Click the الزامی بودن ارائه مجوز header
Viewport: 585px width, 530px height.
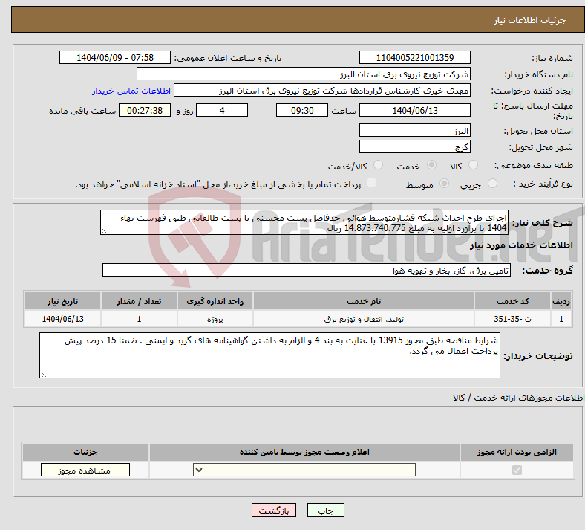[x=517, y=452]
